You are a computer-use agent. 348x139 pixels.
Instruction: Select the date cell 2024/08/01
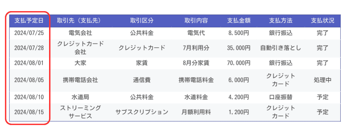coord(29,63)
